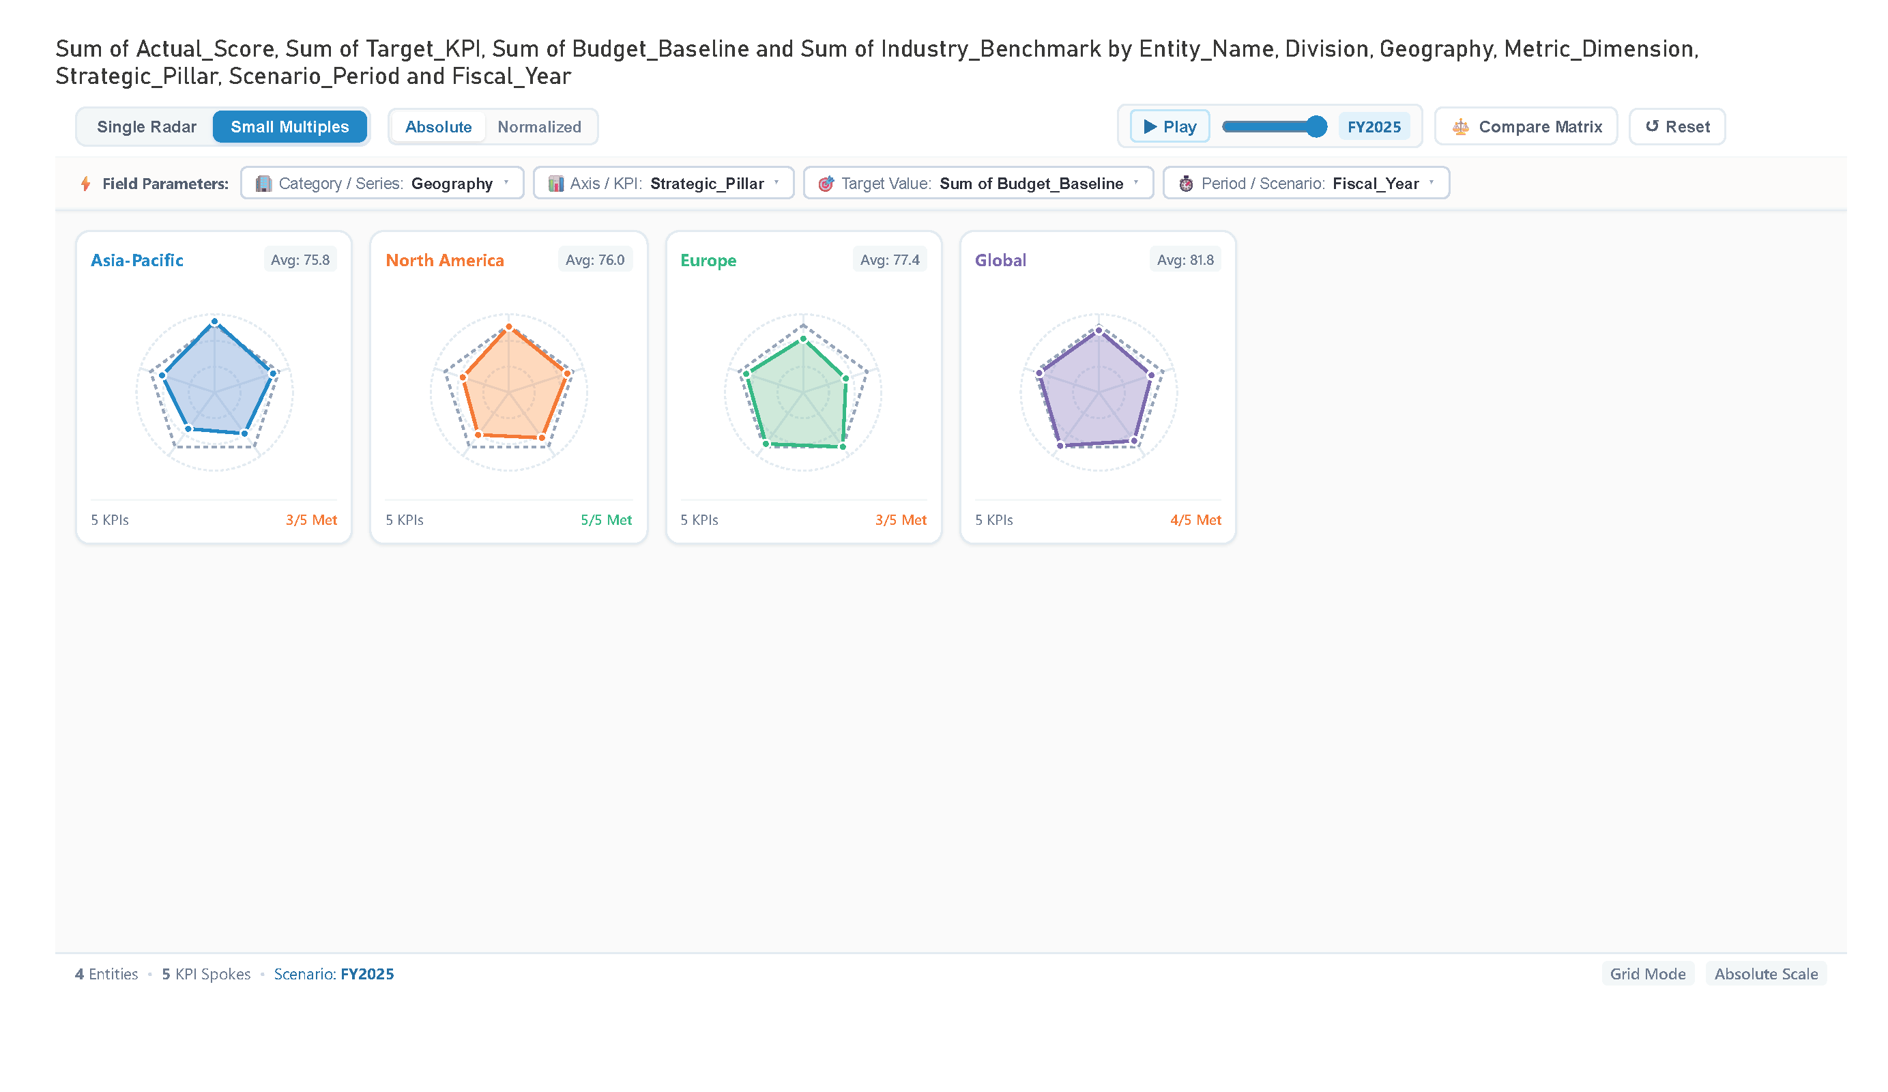The image size is (1888, 1092).
Task: Click the Avg: 76.0 badge
Action: pyautogui.click(x=595, y=260)
